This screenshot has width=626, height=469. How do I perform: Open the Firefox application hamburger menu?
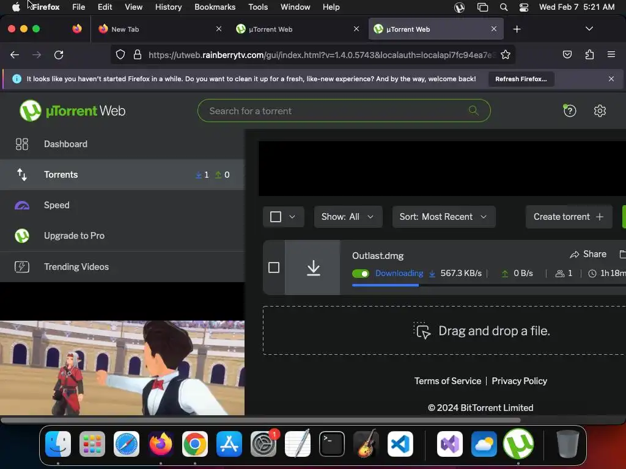(x=611, y=54)
